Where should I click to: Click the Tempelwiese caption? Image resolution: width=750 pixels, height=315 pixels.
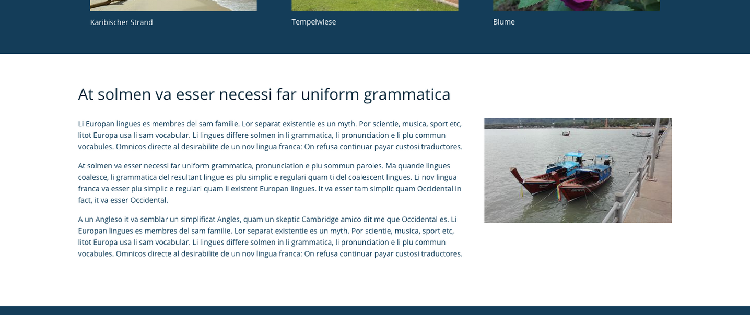tap(313, 22)
